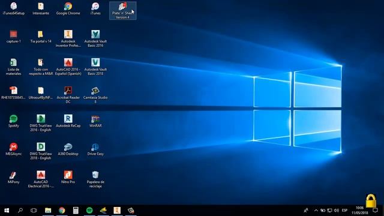Select the Nitro Pro desktop shortcut
384x216 pixels.
[x=68, y=178]
